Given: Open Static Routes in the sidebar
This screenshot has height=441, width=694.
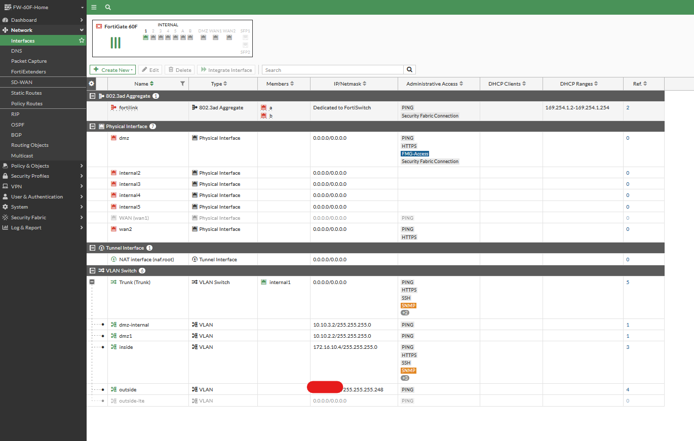Looking at the screenshot, I should [x=26, y=93].
